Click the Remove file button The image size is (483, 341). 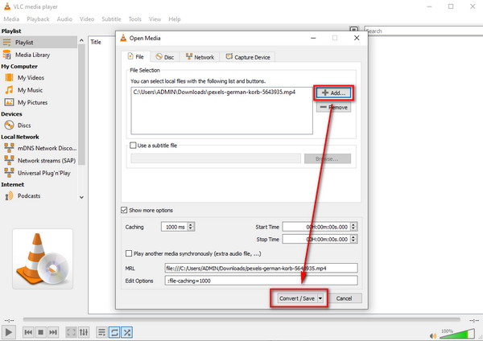coord(333,107)
